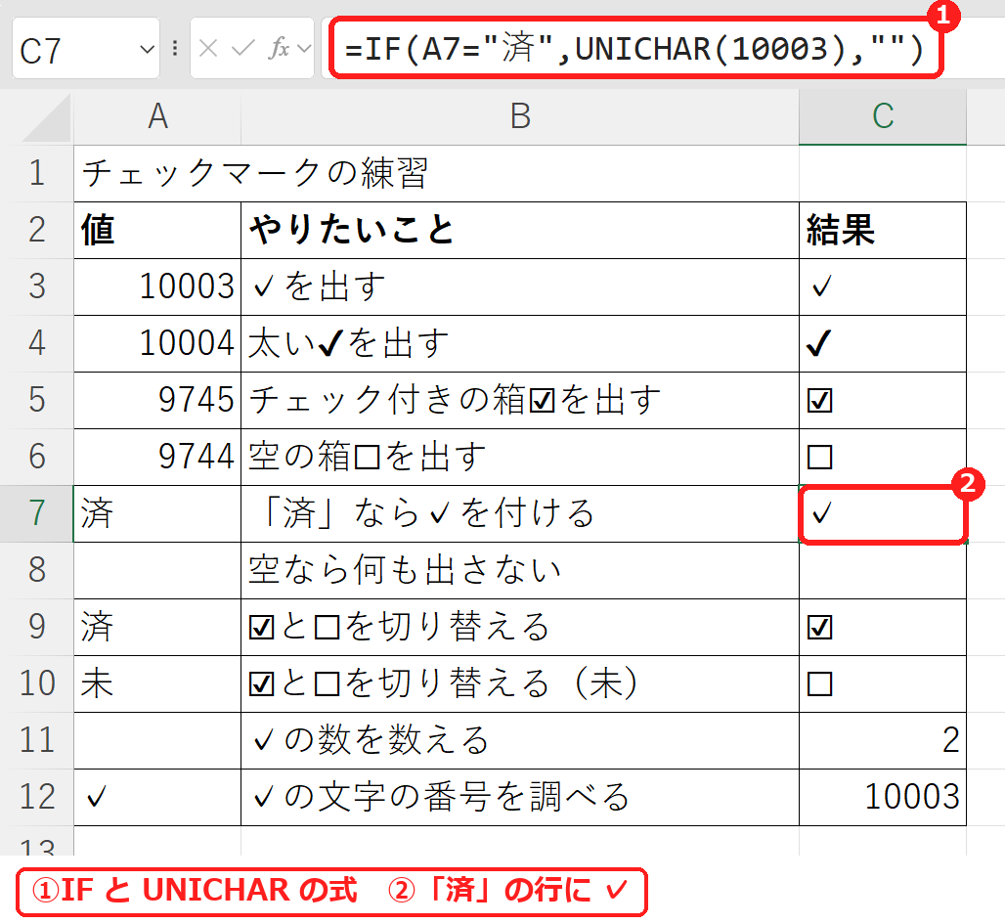Click cell ✓の数を数える
1005x924 pixels.
pyautogui.click(x=520, y=740)
